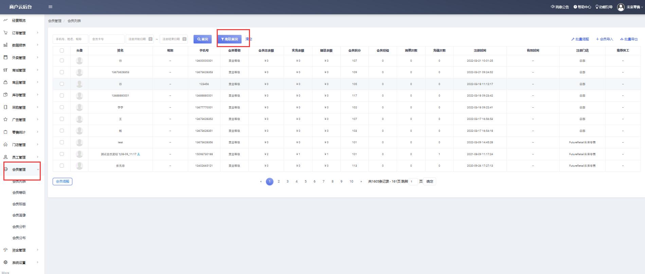Check the row for member 李李

(x=62, y=107)
